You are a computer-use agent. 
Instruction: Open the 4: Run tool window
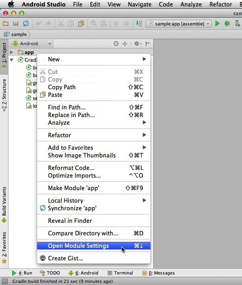(x=22, y=273)
